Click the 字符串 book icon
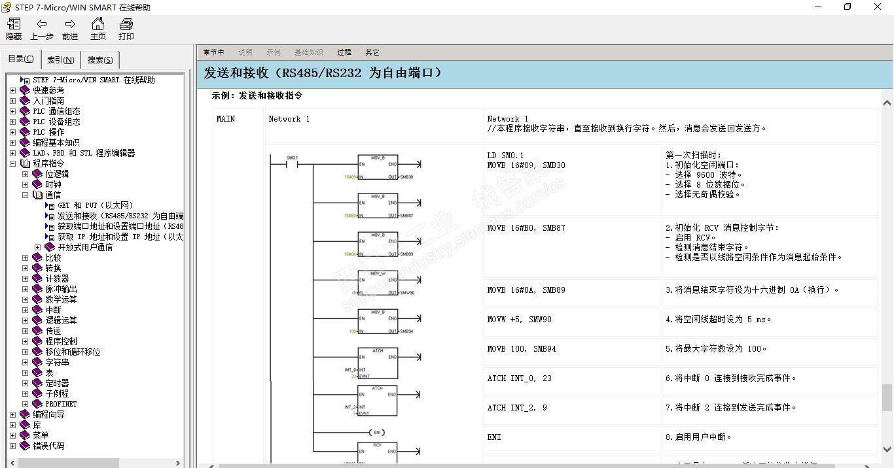The image size is (894, 468). point(37,362)
